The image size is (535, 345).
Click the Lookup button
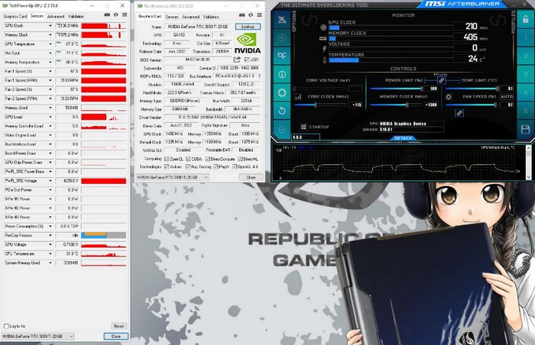coord(246,26)
